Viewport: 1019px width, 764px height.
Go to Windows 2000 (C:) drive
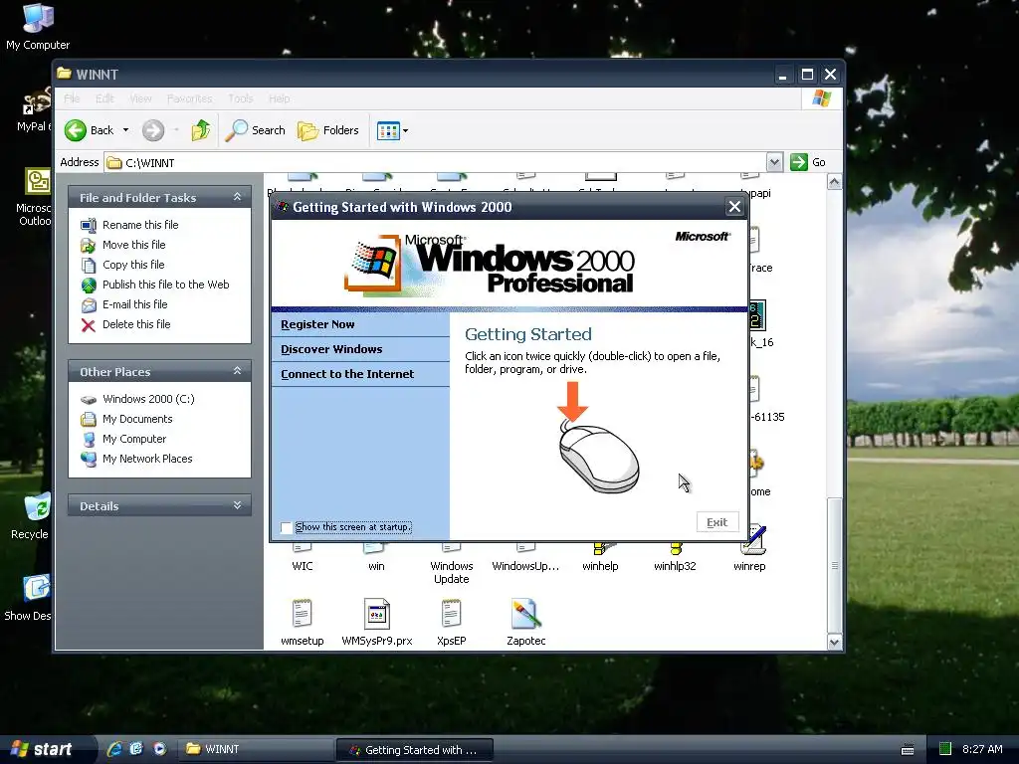148,399
